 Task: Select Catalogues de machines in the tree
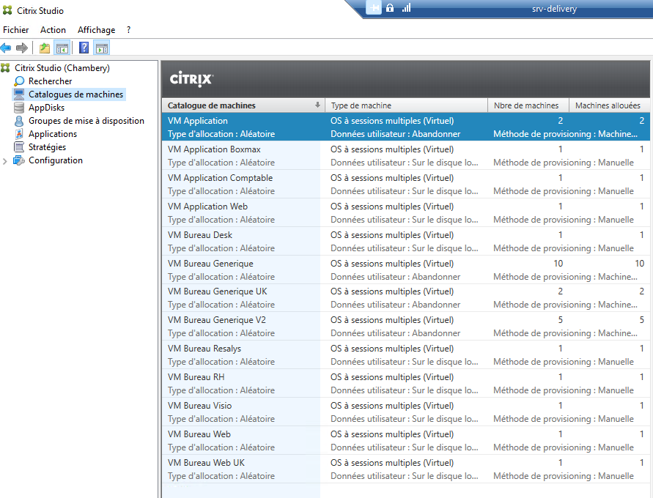pyautogui.click(x=75, y=94)
